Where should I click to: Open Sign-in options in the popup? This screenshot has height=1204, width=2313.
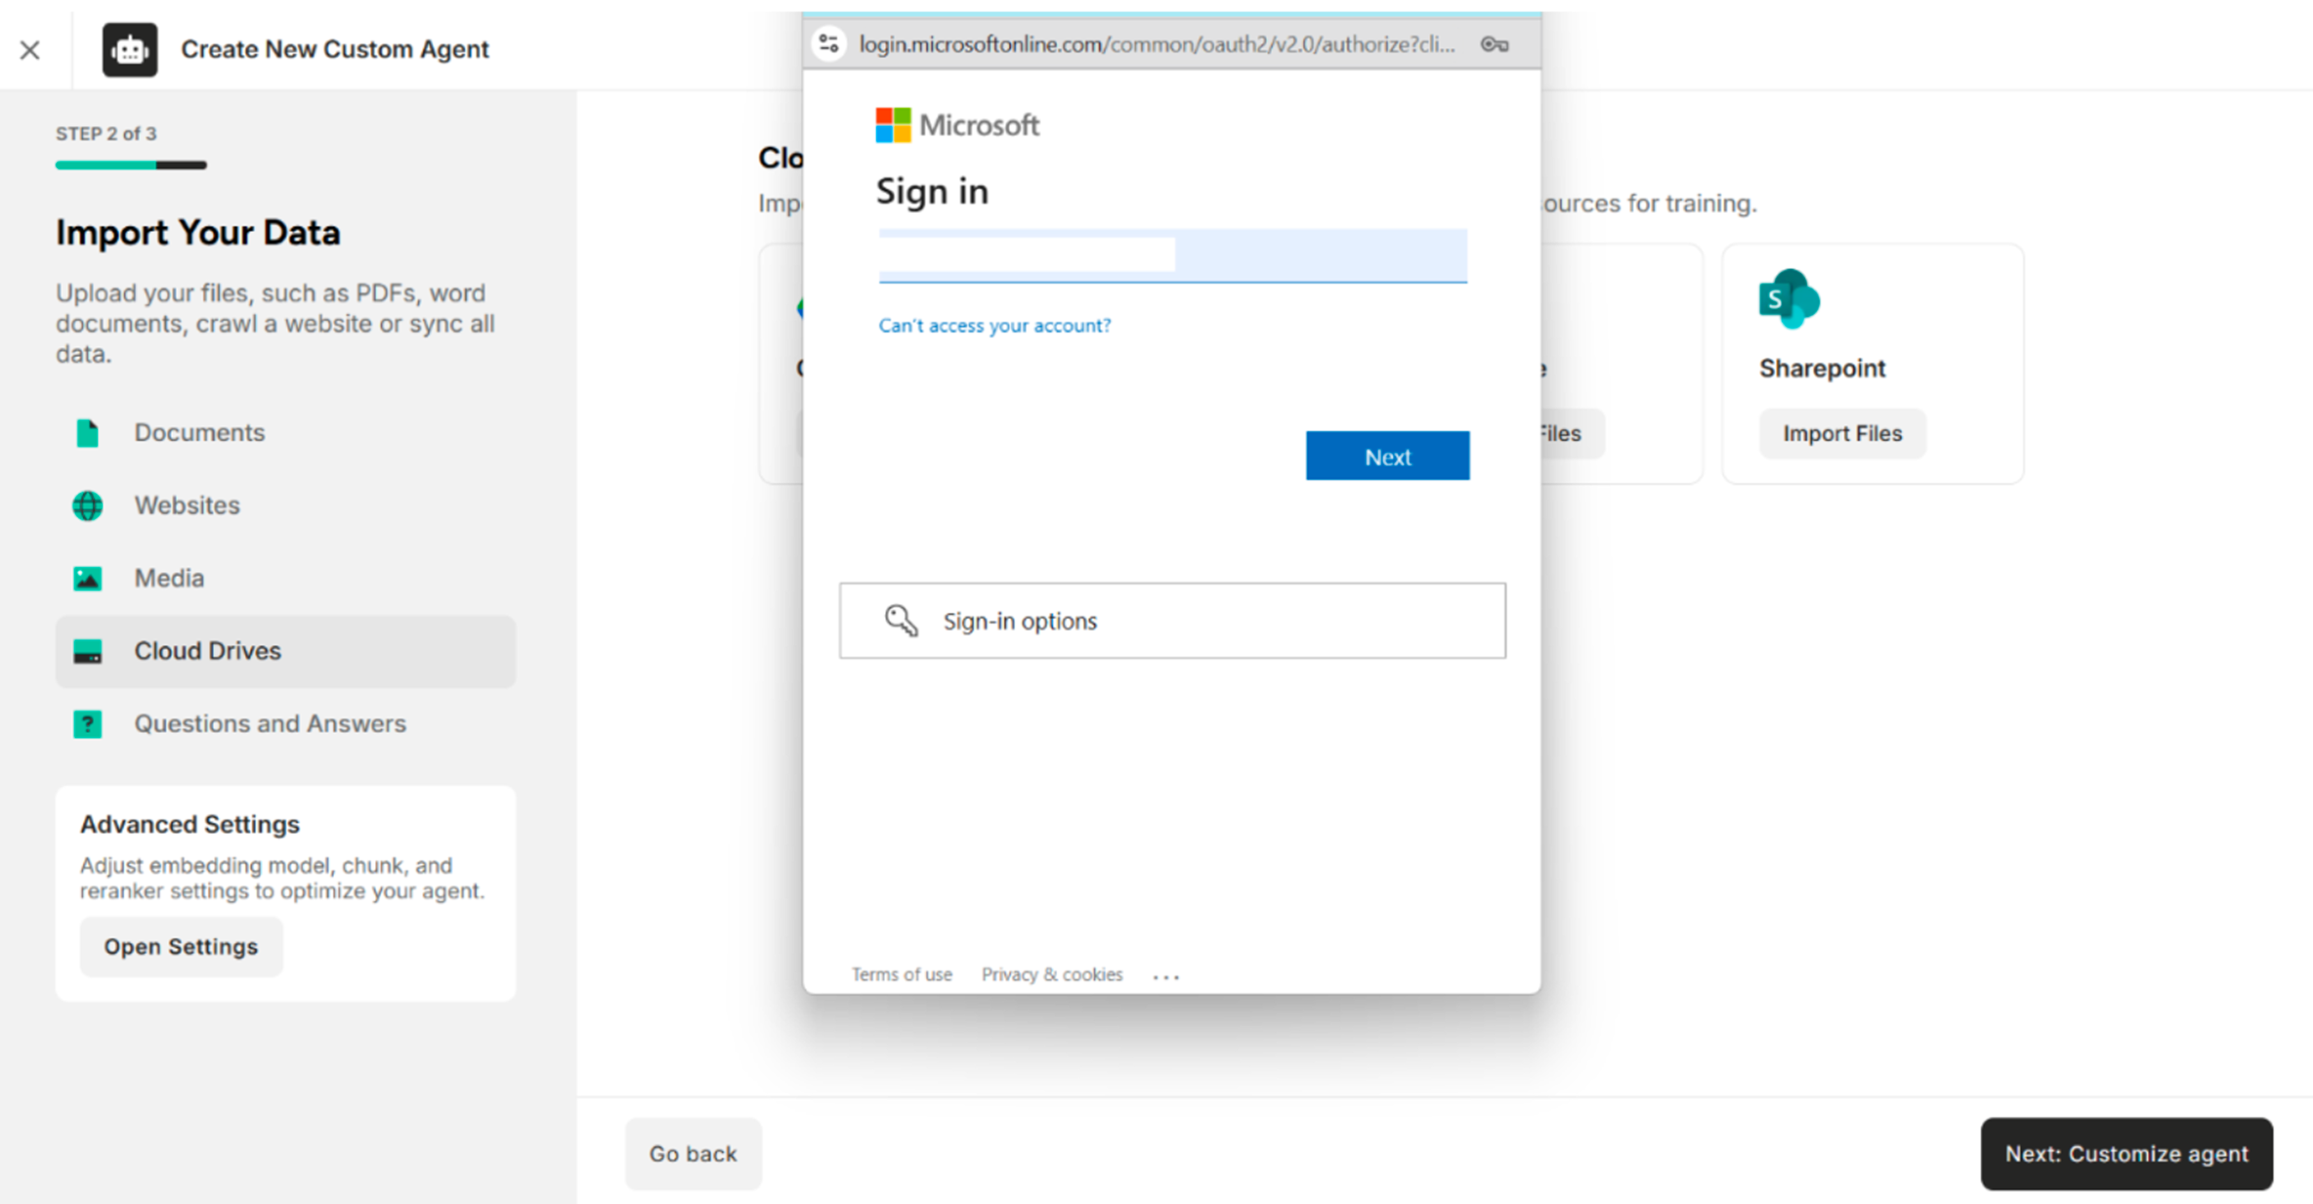1018,621
